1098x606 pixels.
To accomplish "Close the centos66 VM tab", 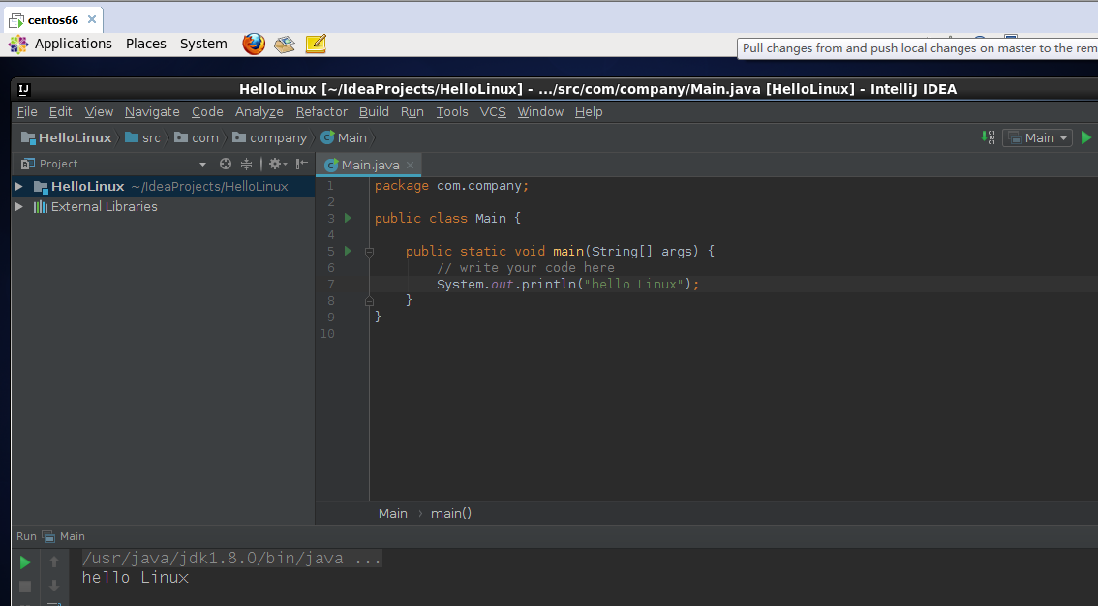I will (x=92, y=19).
